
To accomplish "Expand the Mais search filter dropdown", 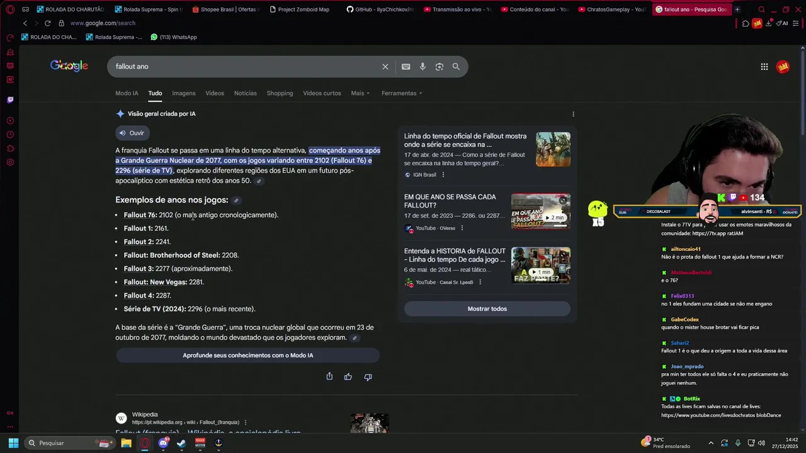I will (360, 93).
